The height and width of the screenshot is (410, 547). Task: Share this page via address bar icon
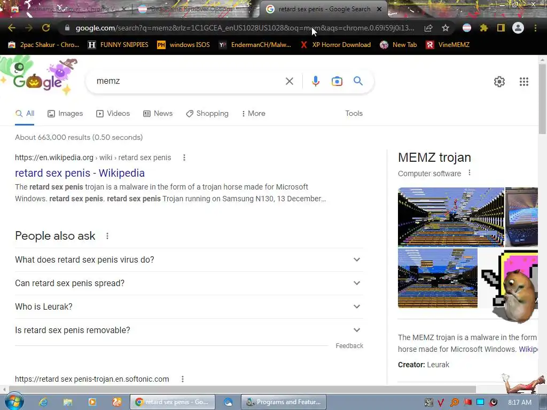[428, 28]
